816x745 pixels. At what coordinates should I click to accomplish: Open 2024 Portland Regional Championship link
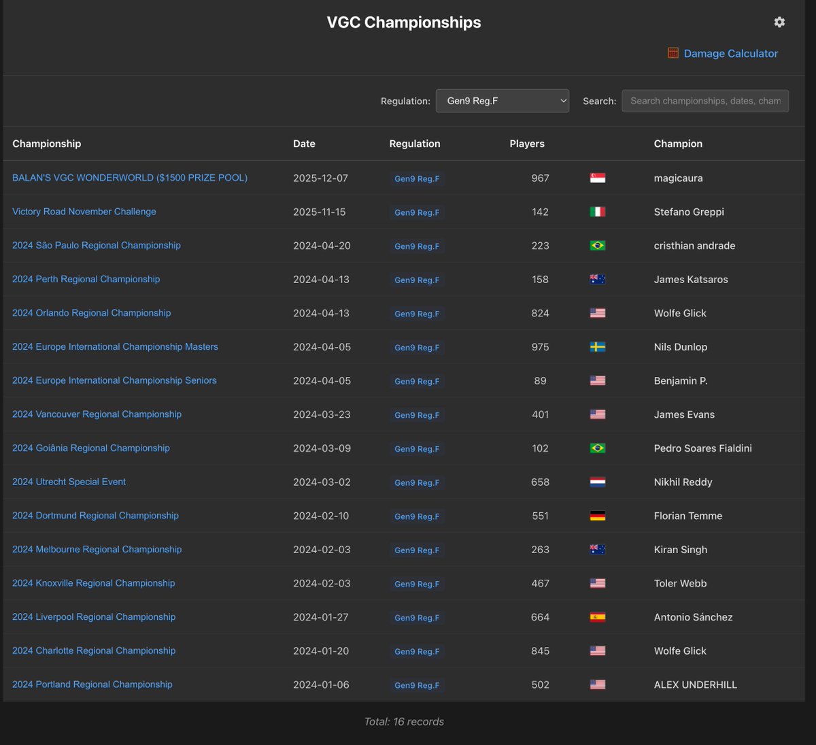tap(92, 684)
